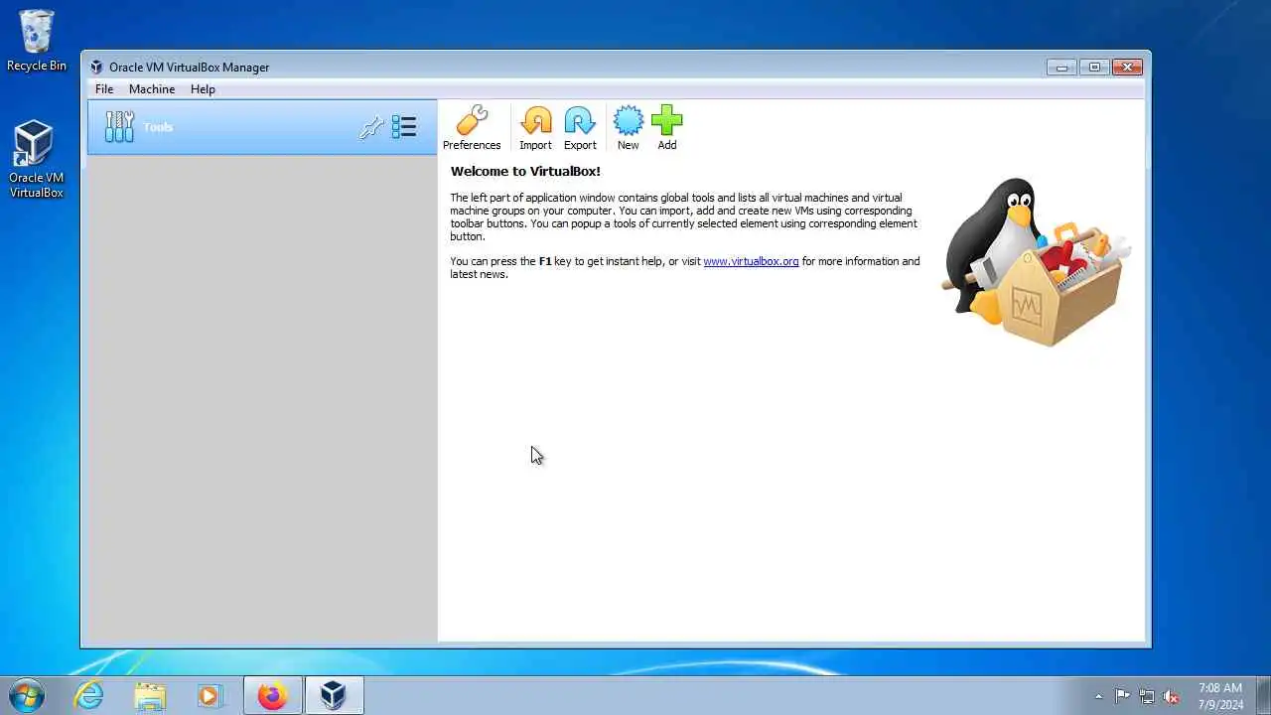1271x715 pixels.
Task: Maximize the VirtualBox Manager window
Action: (1094, 67)
